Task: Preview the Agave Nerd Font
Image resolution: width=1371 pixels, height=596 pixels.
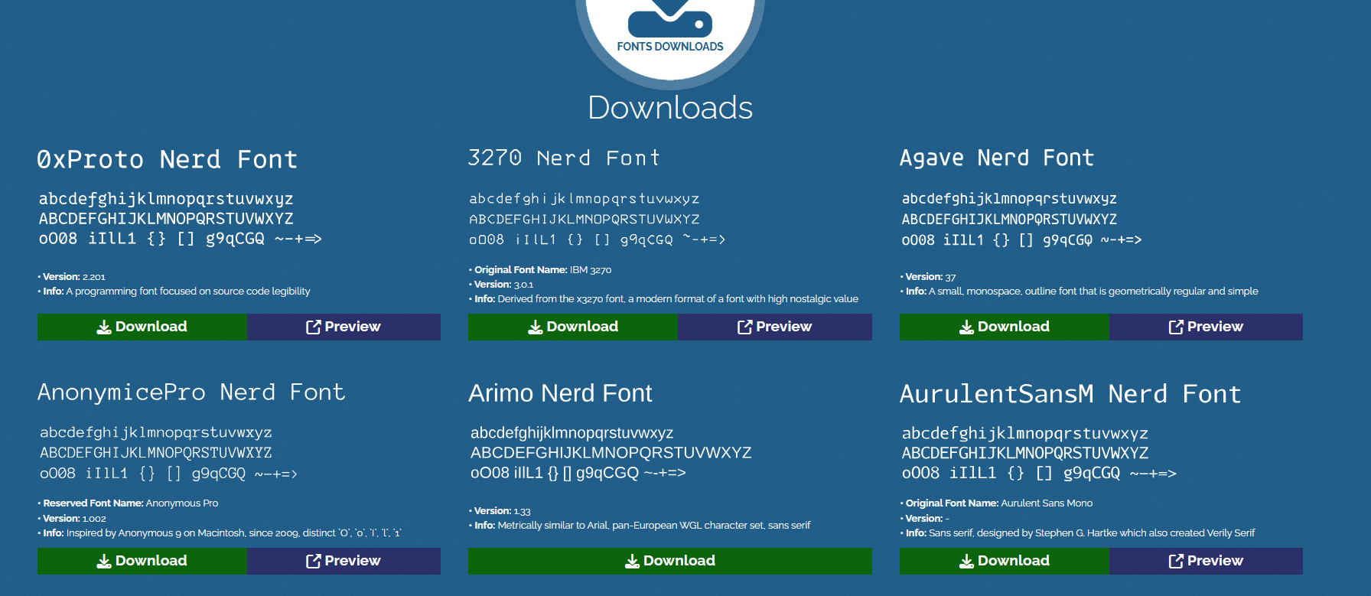Action: click(1206, 327)
